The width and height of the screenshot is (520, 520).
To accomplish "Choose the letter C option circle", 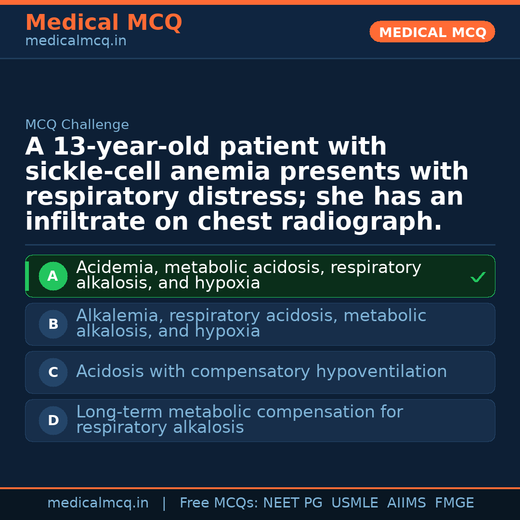I will [x=53, y=373].
